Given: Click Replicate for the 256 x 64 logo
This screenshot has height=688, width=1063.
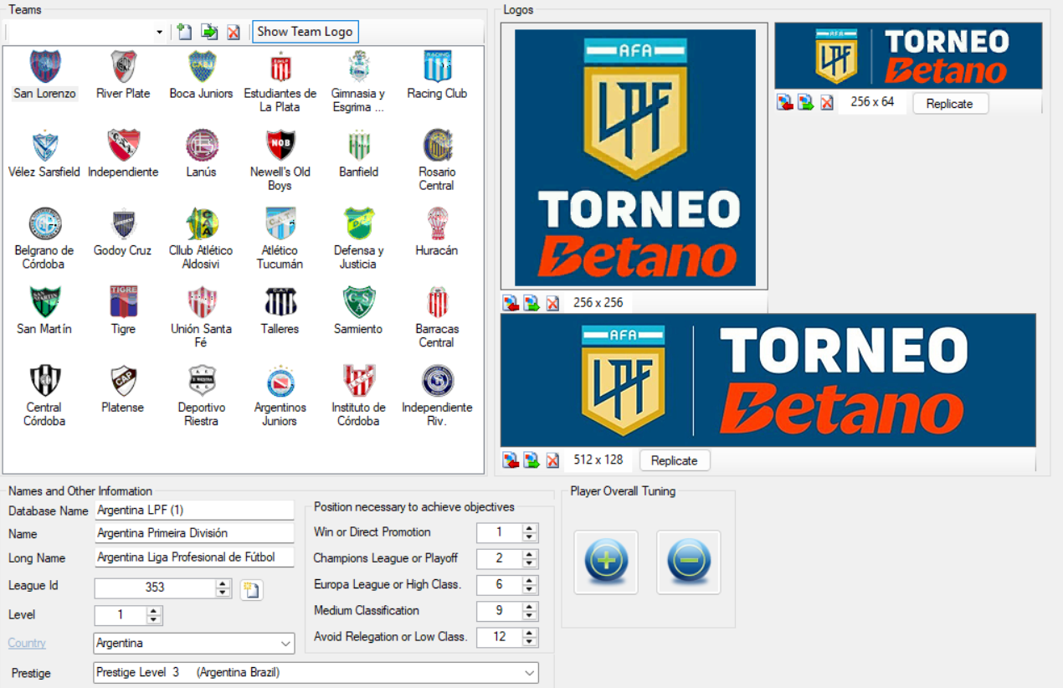Looking at the screenshot, I should click(x=950, y=104).
